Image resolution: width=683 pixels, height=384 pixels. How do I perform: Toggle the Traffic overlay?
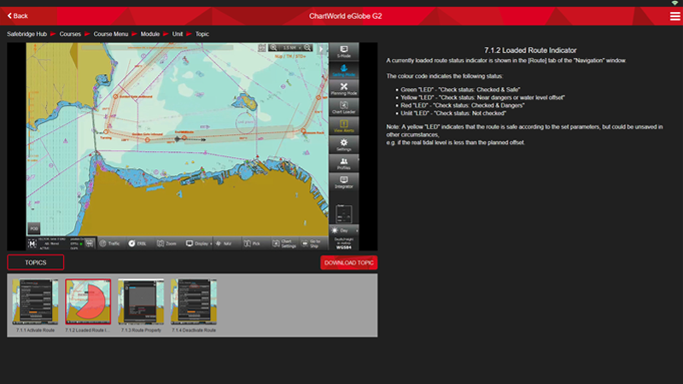click(x=109, y=244)
